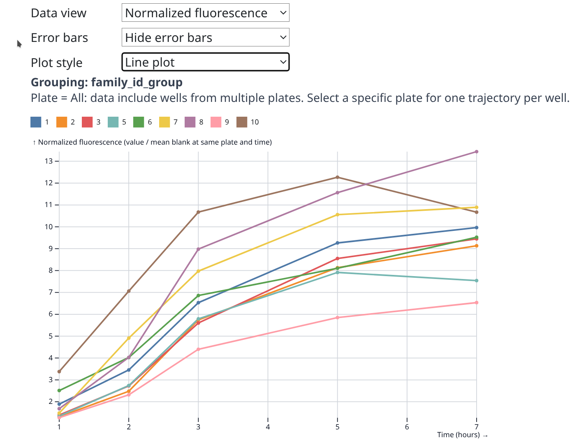This screenshot has height=445, width=579.
Task: Open the Plot style dropdown
Action: click(205, 62)
